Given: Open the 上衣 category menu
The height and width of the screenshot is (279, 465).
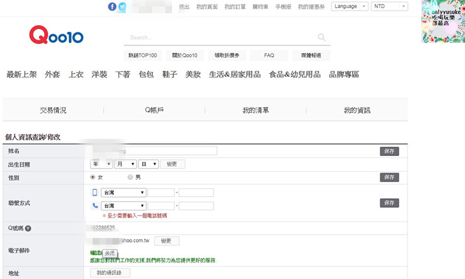Looking at the screenshot, I should point(76,75).
